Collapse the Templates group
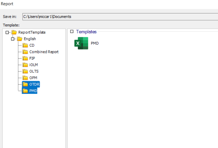Image resolution: width=218 pixels, height=148 pixels. click(x=72, y=31)
